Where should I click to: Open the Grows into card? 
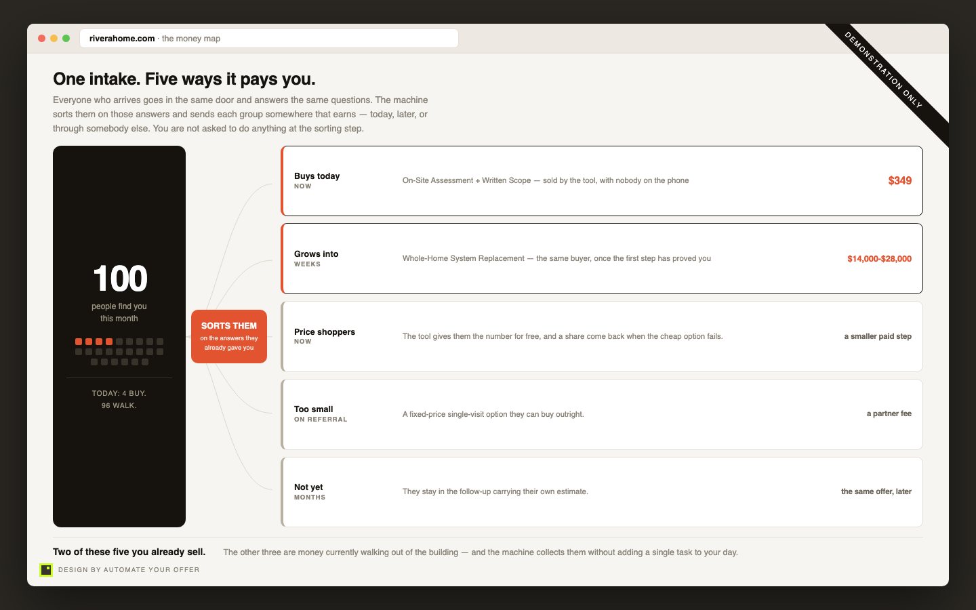click(x=602, y=259)
